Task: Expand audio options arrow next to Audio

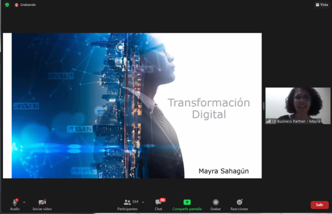Action: pos(24,202)
